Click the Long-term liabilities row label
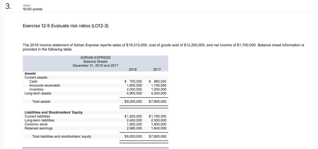The image size is (318, 149). click(39, 120)
